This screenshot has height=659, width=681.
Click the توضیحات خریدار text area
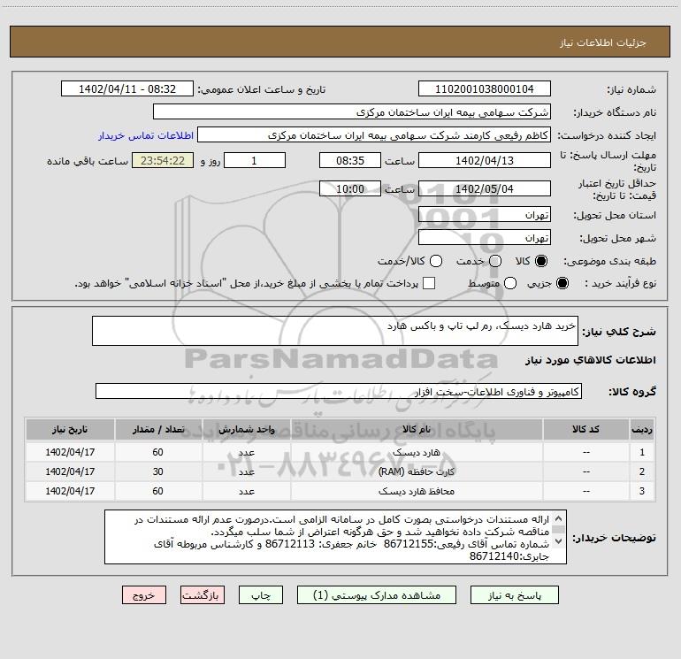pos(336,537)
